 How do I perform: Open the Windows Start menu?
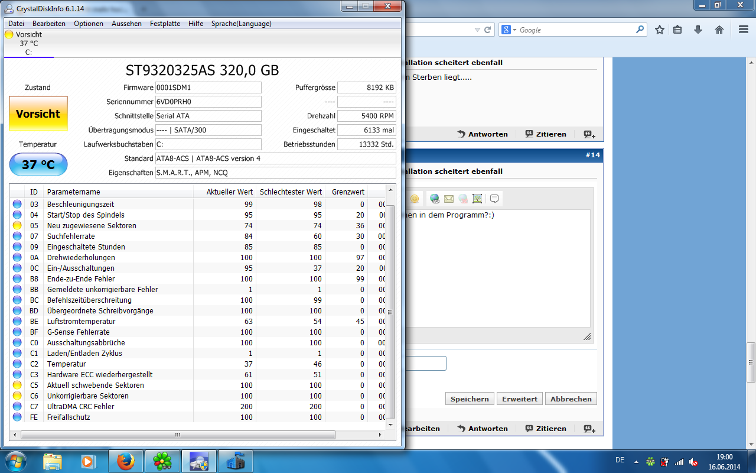[15, 461]
